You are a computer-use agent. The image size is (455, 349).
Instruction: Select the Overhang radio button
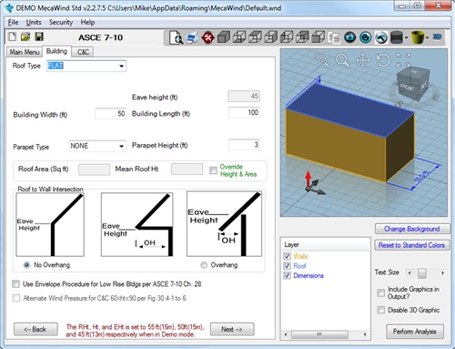[204, 265]
